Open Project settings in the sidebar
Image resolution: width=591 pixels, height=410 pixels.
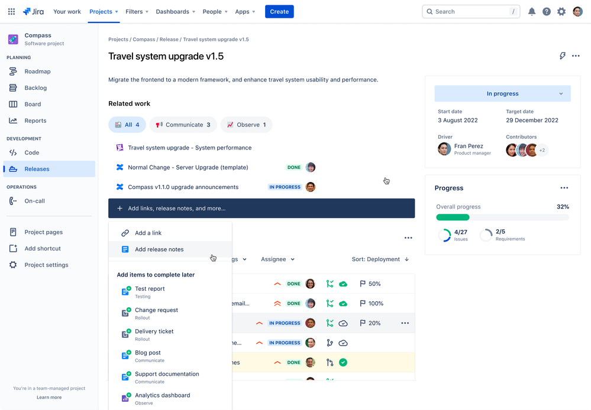click(x=49, y=265)
